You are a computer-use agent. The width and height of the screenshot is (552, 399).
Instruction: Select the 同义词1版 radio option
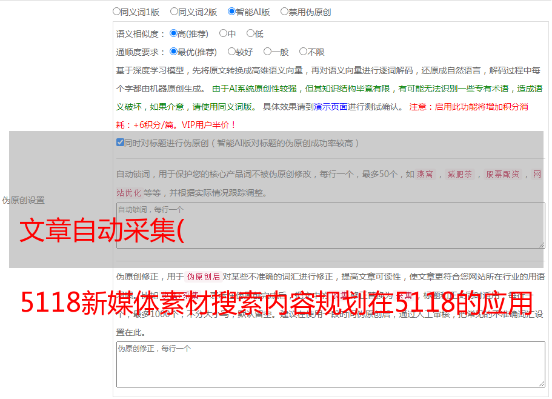tap(116, 12)
